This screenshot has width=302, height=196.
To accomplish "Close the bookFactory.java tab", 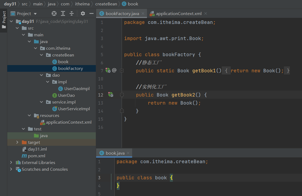I will click(143, 13).
